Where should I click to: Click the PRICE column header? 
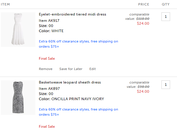(x=144, y=4)
